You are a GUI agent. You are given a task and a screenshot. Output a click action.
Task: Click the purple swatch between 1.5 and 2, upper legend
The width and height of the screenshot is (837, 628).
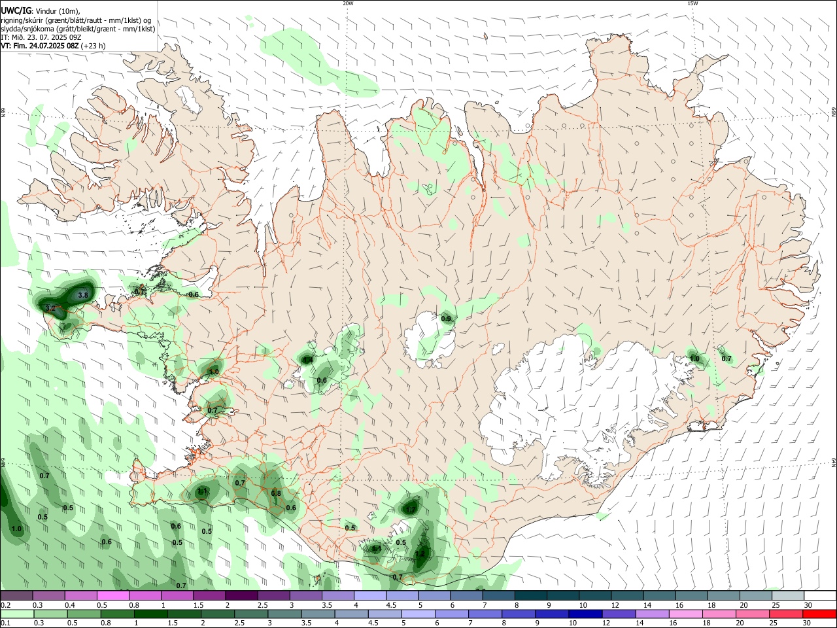pyautogui.click(x=209, y=596)
